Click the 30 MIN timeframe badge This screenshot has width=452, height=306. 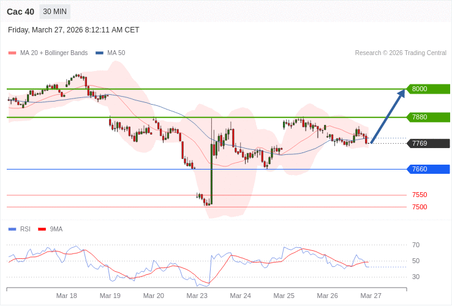click(55, 12)
